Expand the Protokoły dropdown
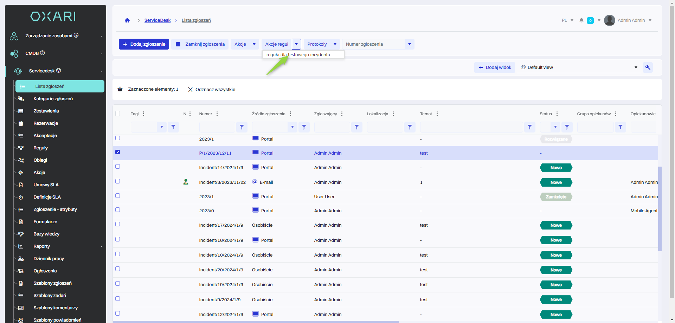This screenshot has width=675, height=323. [x=335, y=44]
